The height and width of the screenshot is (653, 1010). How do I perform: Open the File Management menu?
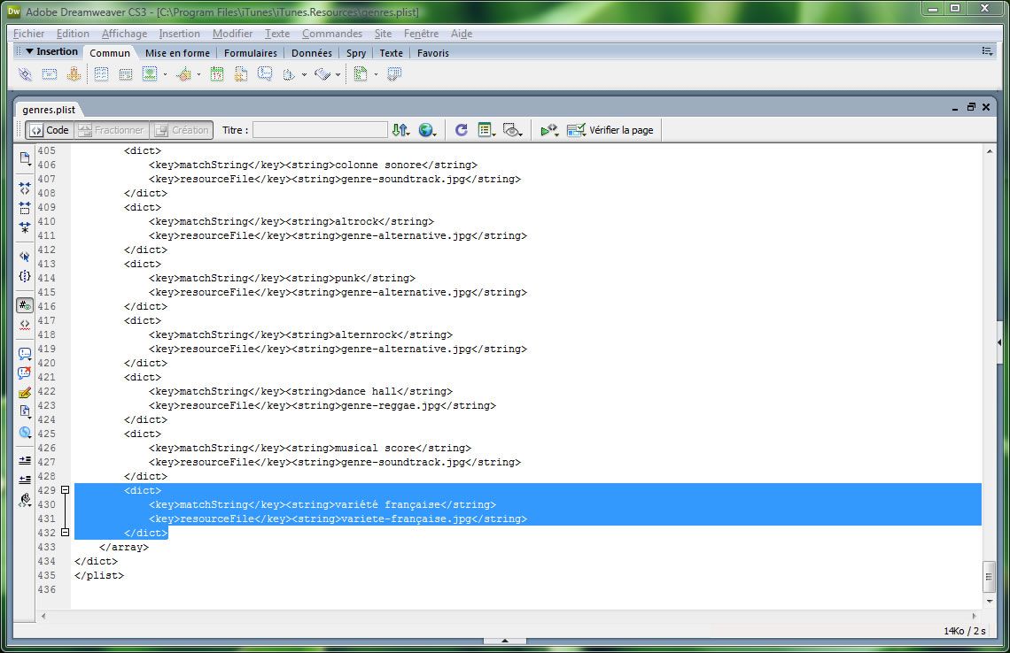(400, 130)
